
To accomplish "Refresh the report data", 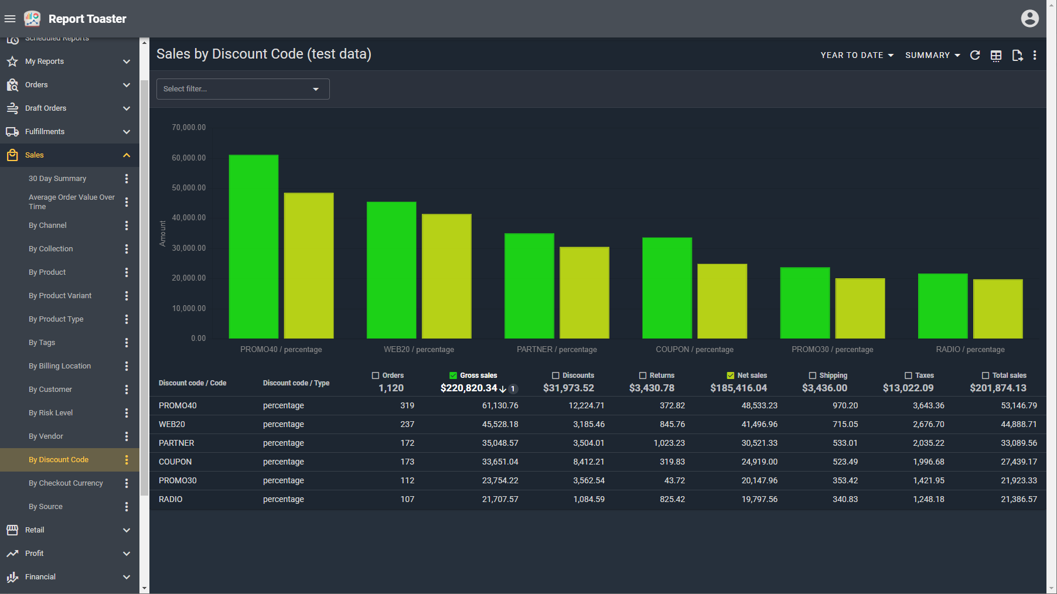I will pos(975,55).
